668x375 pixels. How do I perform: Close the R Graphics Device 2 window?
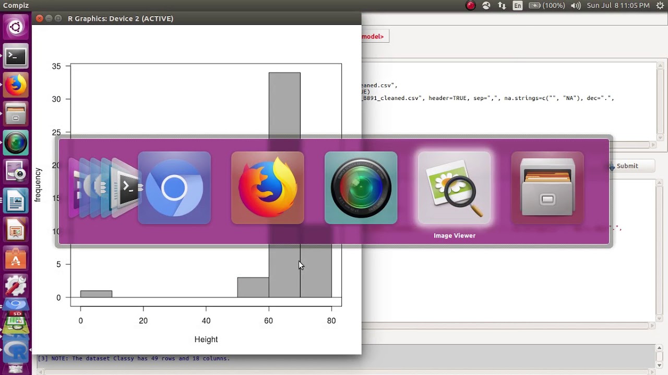pyautogui.click(x=40, y=19)
